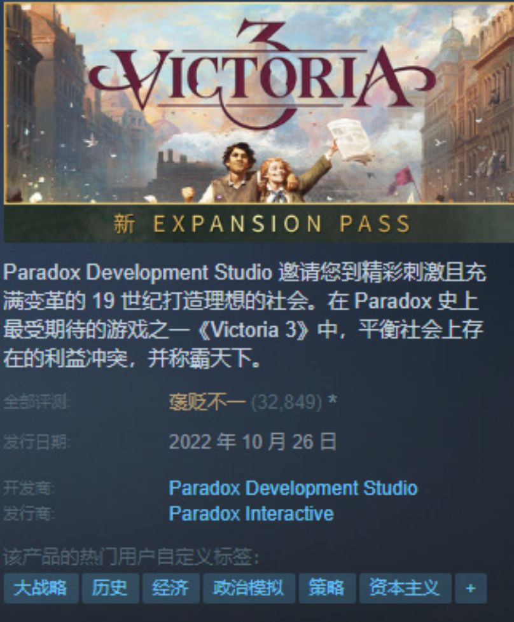Select the 策略 tag
The width and height of the screenshot is (514, 622).
pyautogui.click(x=327, y=588)
